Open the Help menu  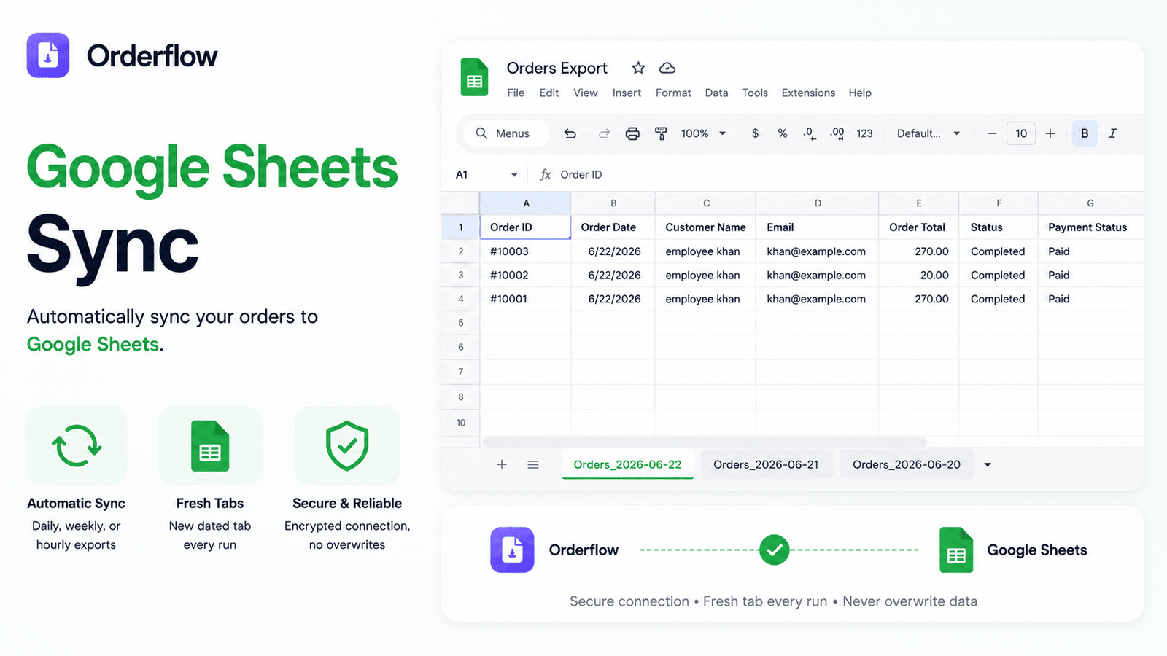point(860,93)
